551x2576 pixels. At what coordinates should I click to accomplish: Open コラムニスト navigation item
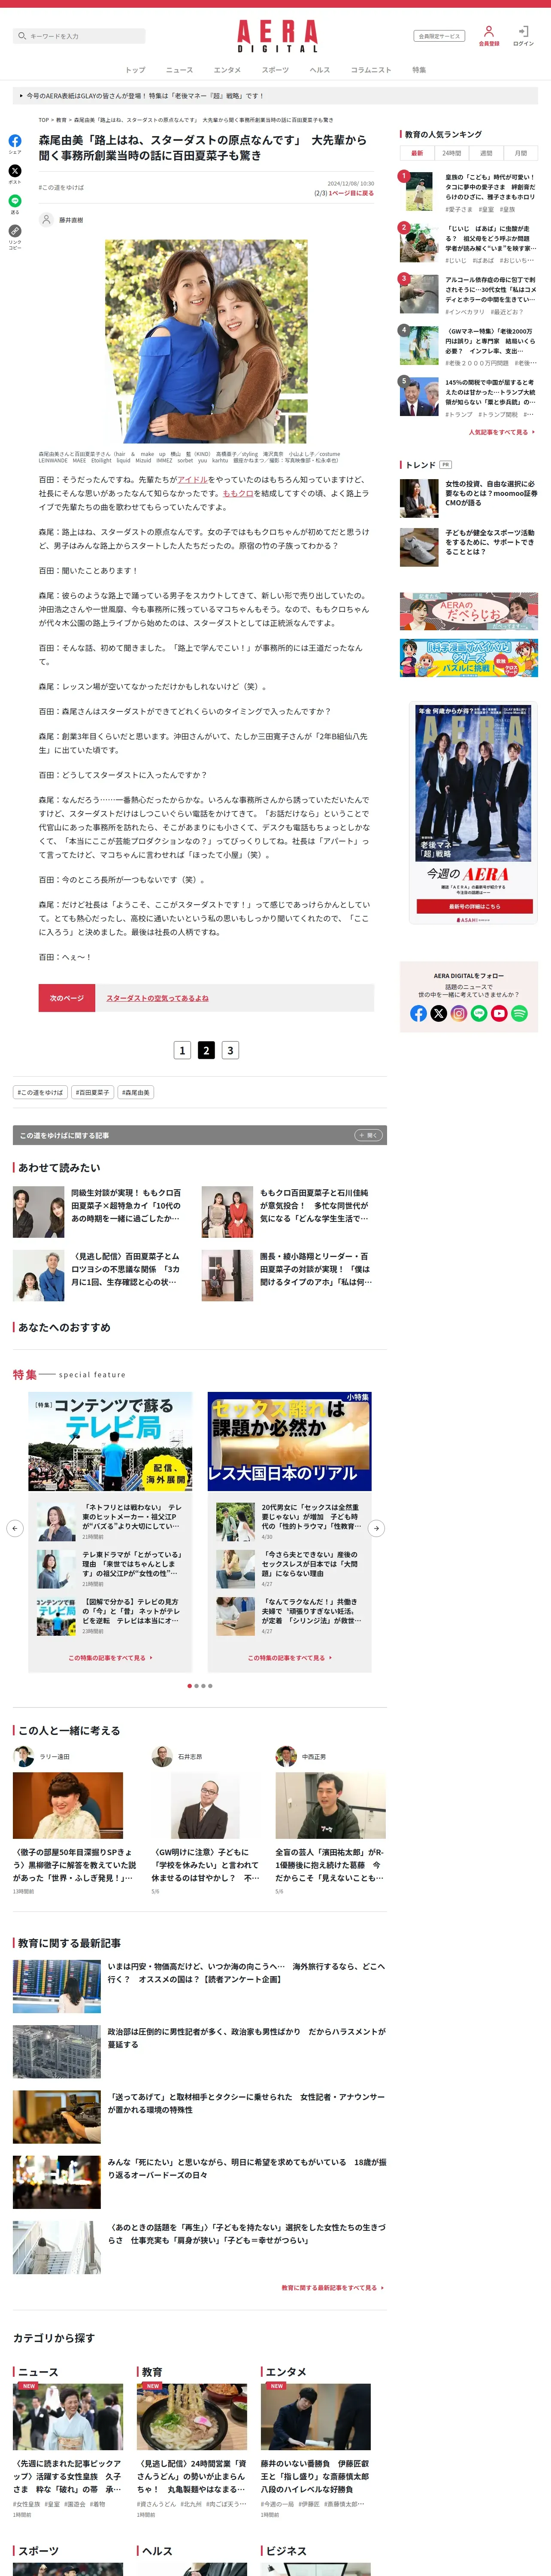pyautogui.click(x=371, y=70)
